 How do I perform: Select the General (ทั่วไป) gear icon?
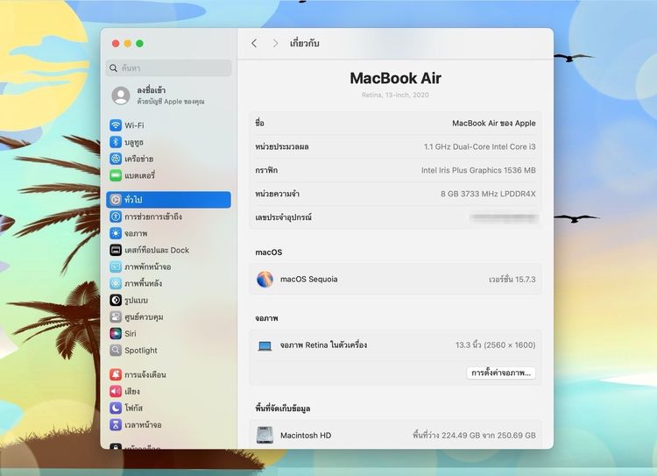pos(116,200)
